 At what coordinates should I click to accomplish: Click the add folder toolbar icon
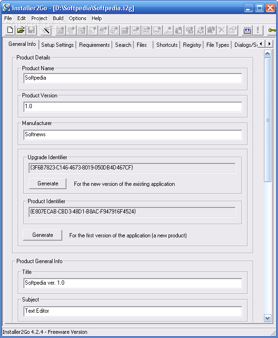[x=60, y=30]
